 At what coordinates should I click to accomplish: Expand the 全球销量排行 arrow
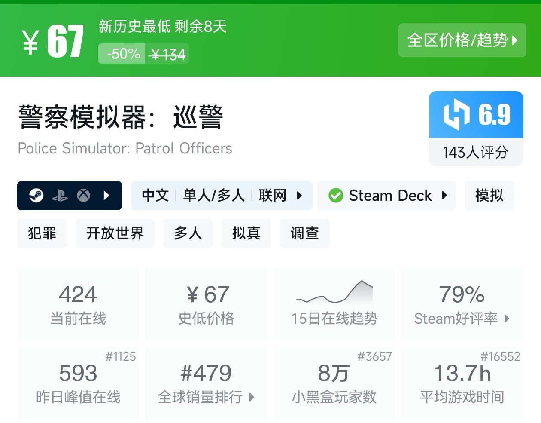click(252, 397)
